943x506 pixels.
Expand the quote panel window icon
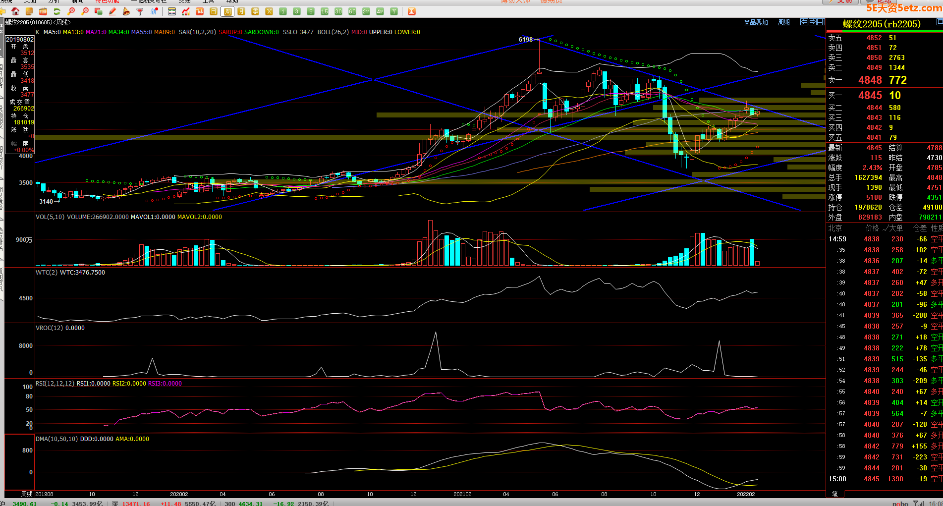939,22
